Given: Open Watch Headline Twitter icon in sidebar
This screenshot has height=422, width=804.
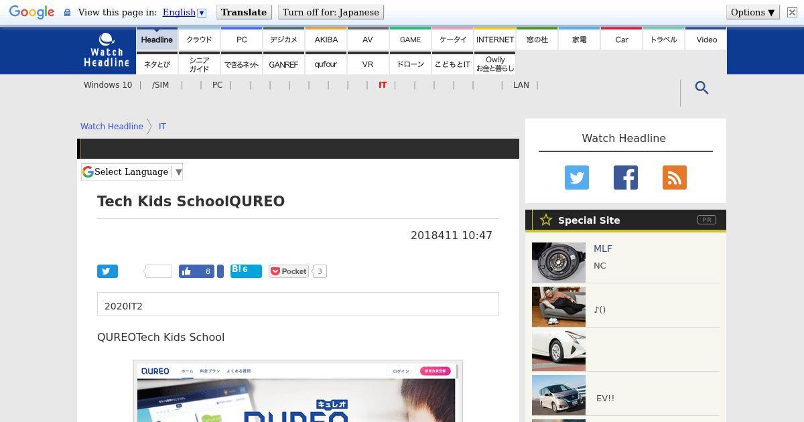Looking at the screenshot, I should pyautogui.click(x=577, y=178).
